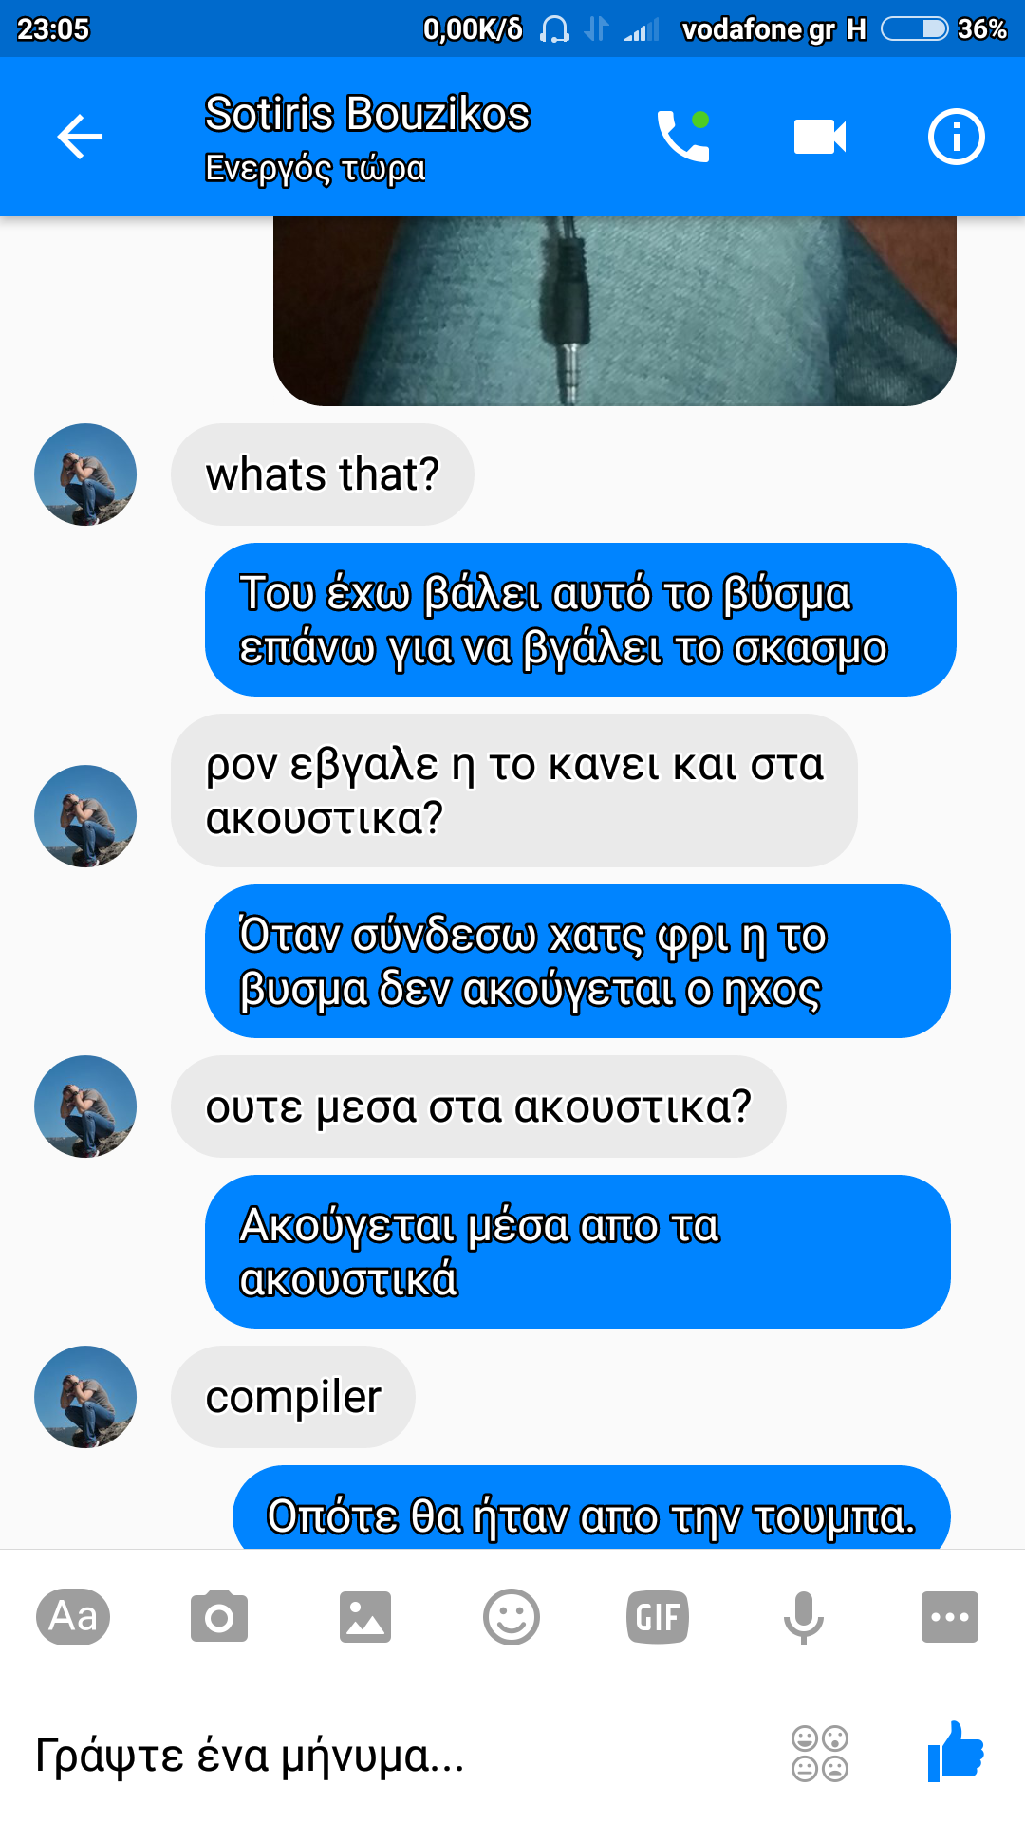The image size is (1025, 1822).
Task: Tap the 'Γράψτε ένα μήνυμα...' message field
Action: 399,1754
